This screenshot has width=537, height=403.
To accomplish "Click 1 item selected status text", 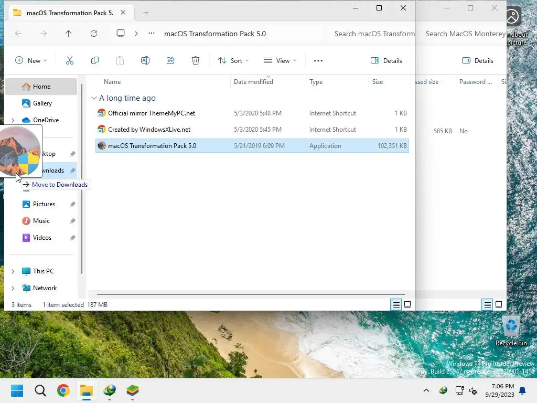I will click(63, 305).
